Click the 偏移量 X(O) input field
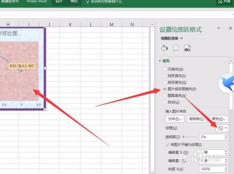 pos(212,153)
